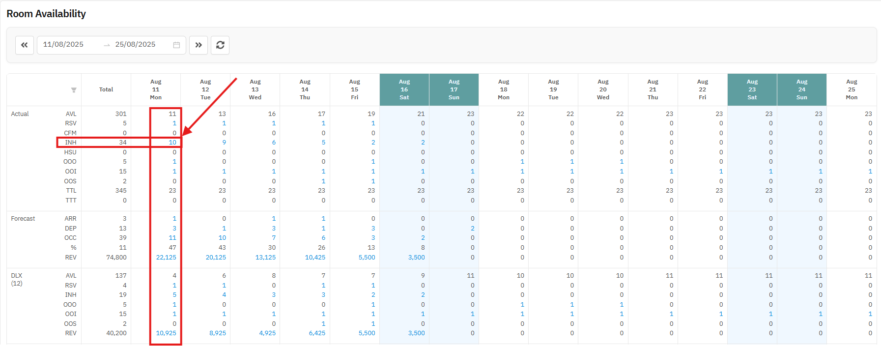Viewport: 881px width, 346px height.
Task: Open forecast revenue 13,125 for Aug 13
Action: click(265, 258)
